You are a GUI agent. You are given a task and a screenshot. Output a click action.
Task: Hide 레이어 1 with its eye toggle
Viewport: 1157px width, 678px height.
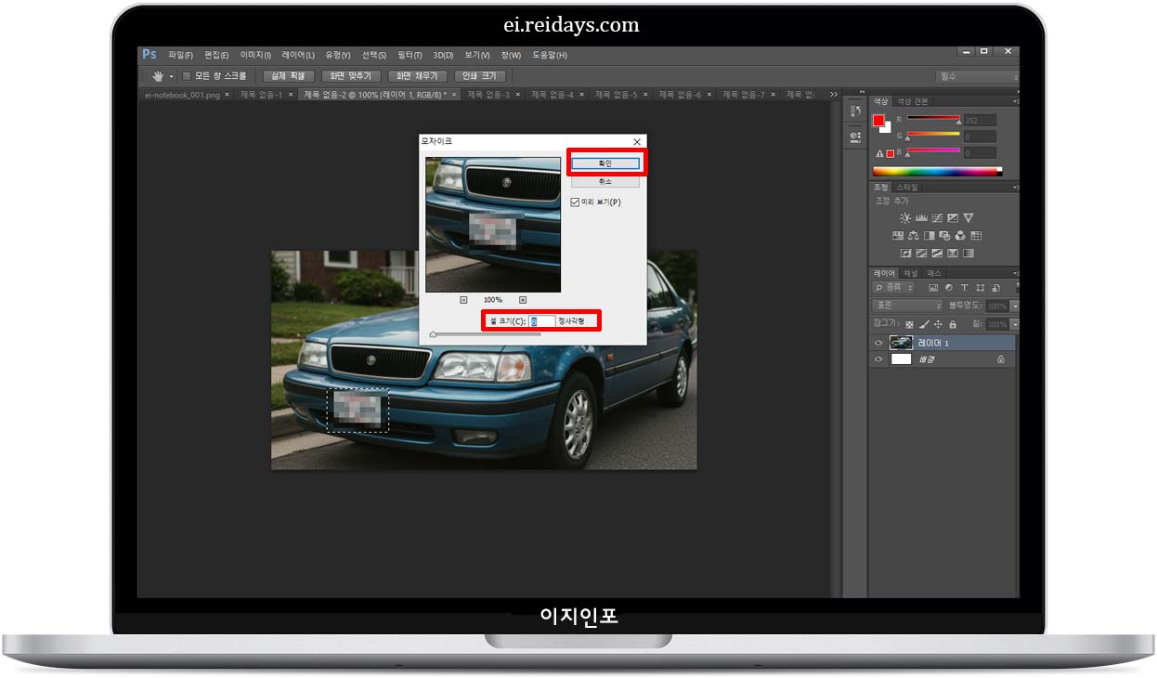pos(879,342)
